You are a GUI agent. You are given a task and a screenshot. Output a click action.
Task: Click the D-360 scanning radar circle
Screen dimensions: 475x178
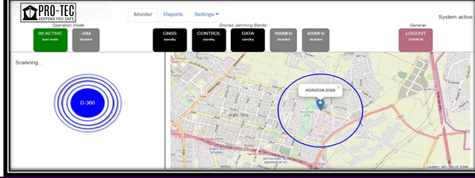tap(88, 103)
